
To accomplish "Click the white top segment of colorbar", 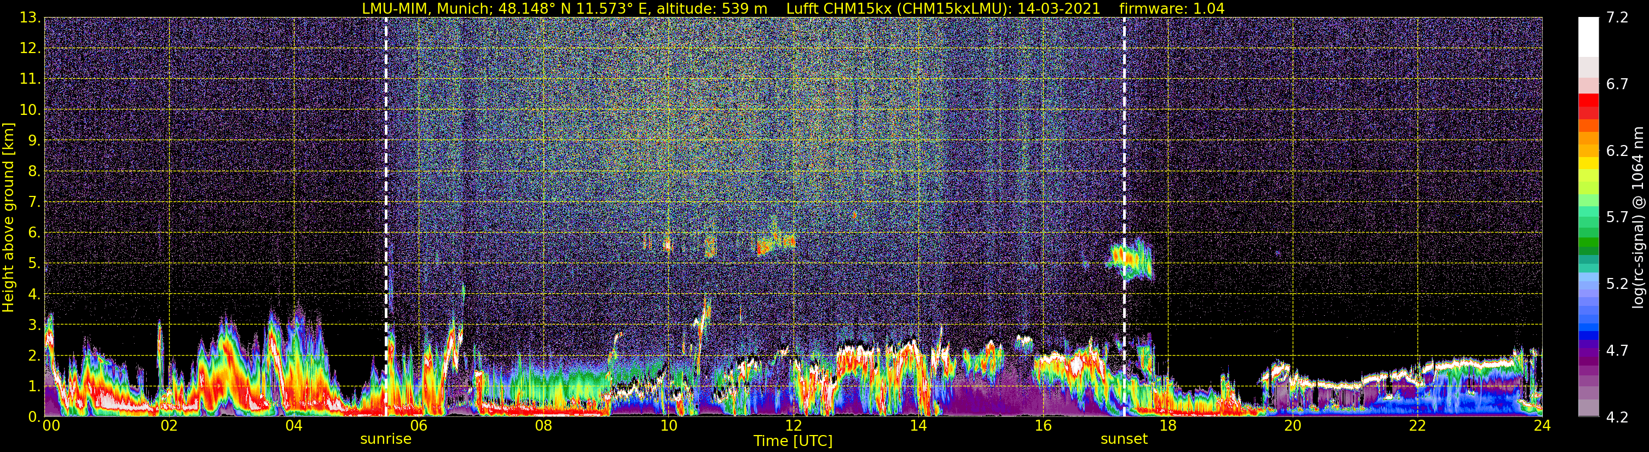I will click(1588, 37).
